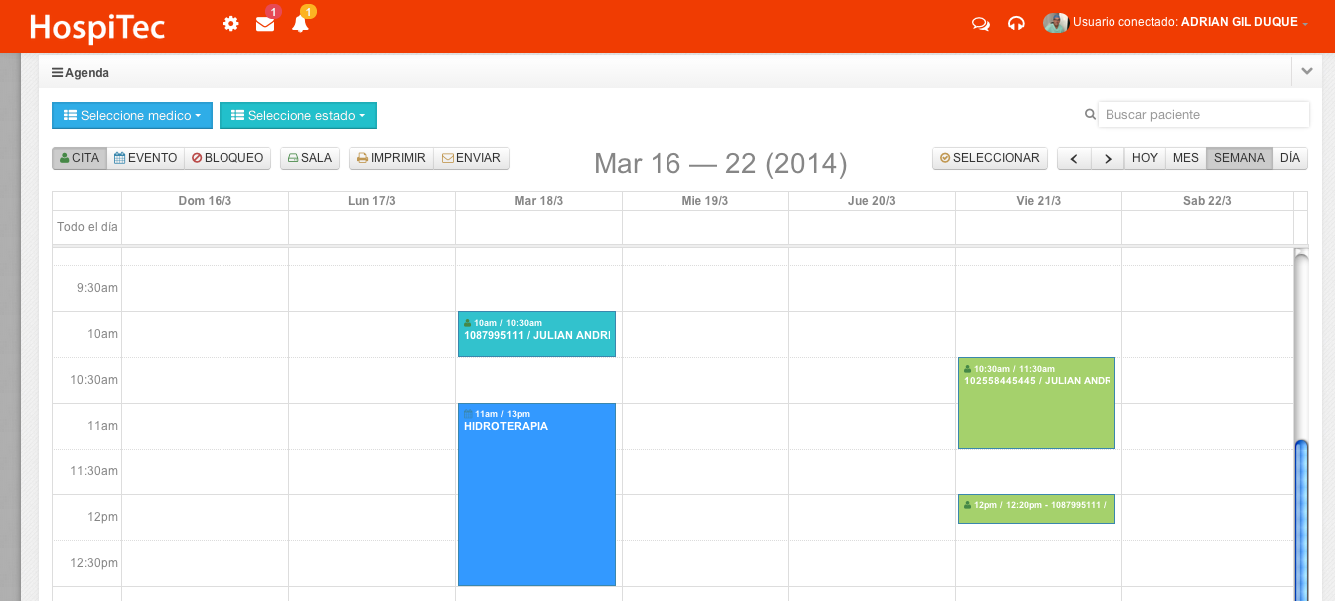Go to the next week arrow
Viewport: 1335px width, 601px height.
pos(1108,158)
